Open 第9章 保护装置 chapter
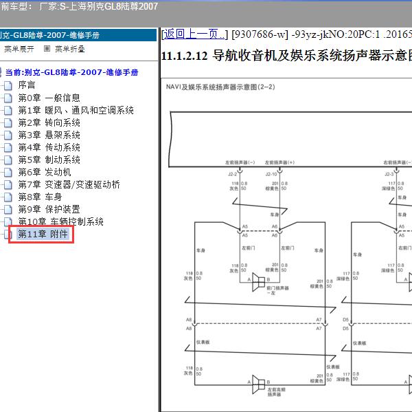 [49, 209]
